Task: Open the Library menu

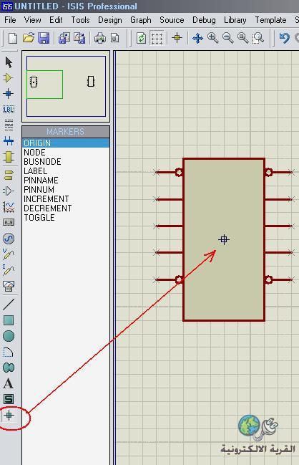Action: (x=235, y=20)
